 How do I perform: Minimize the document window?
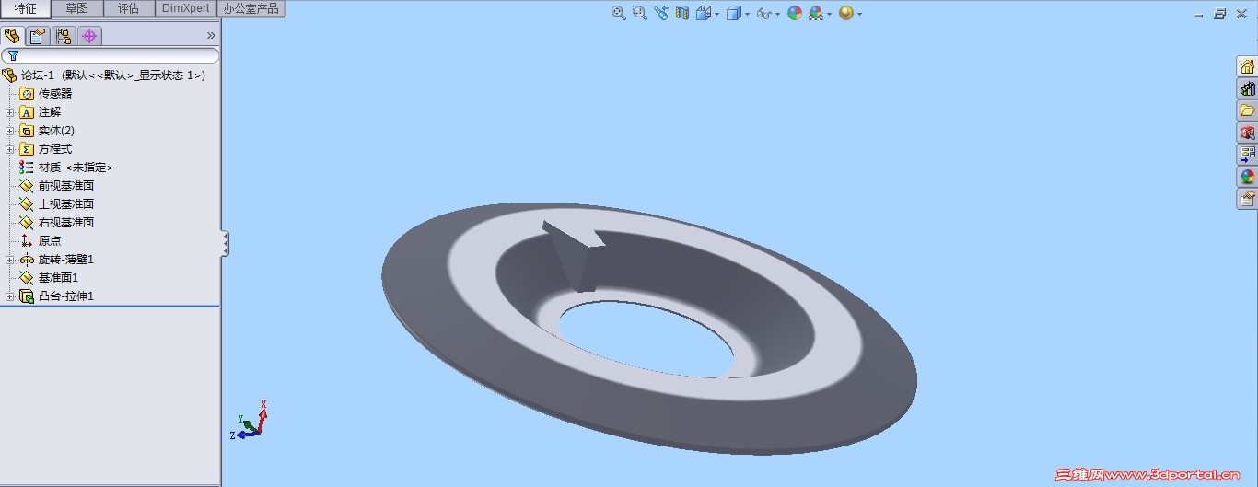click(1199, 14)
